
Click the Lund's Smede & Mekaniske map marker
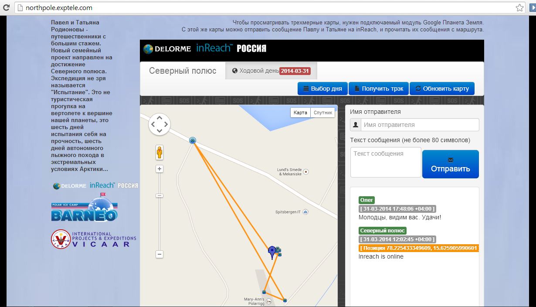coord(306,172)
